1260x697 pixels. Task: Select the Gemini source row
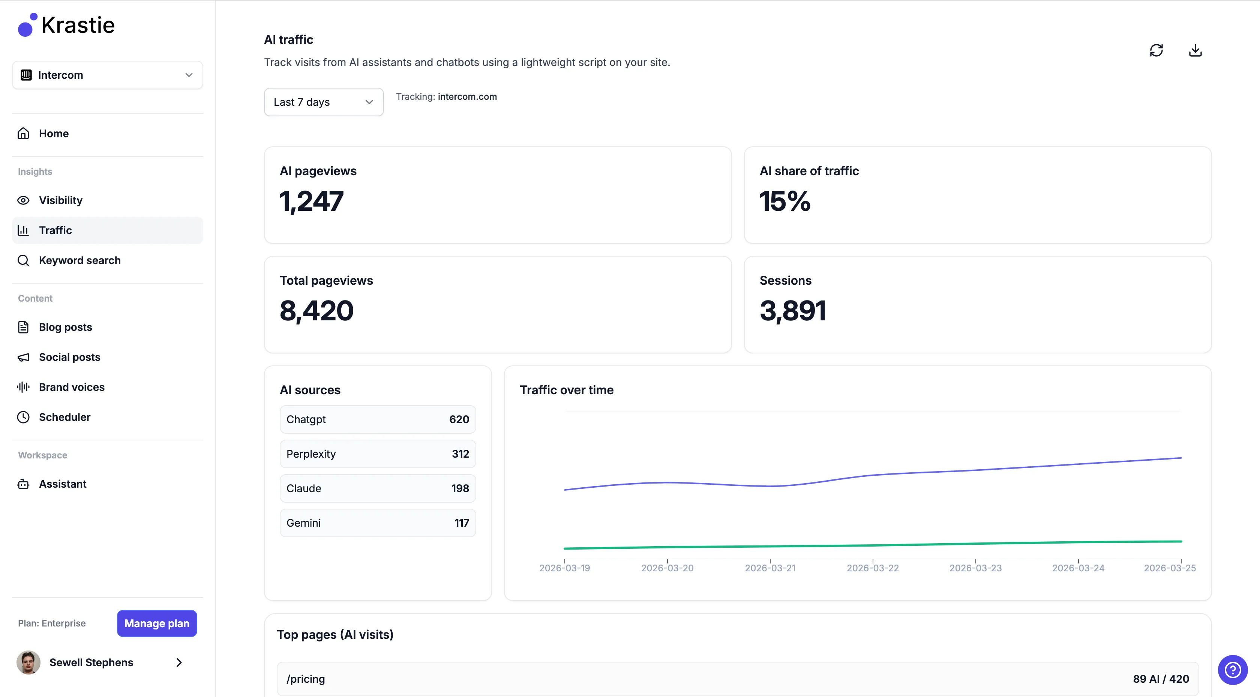378,523
